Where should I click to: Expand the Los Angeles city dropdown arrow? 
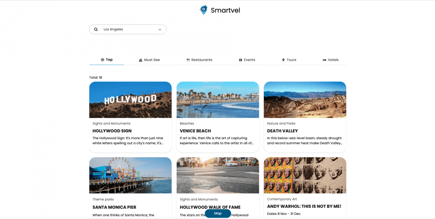(x=160, y=30)
